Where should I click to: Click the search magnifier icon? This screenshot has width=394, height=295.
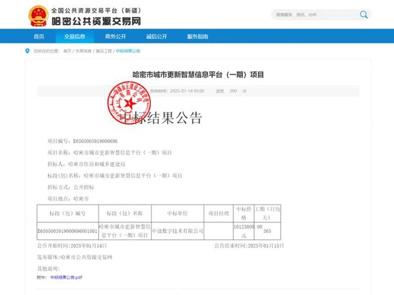pyautogui.click(x=363, y=15)
